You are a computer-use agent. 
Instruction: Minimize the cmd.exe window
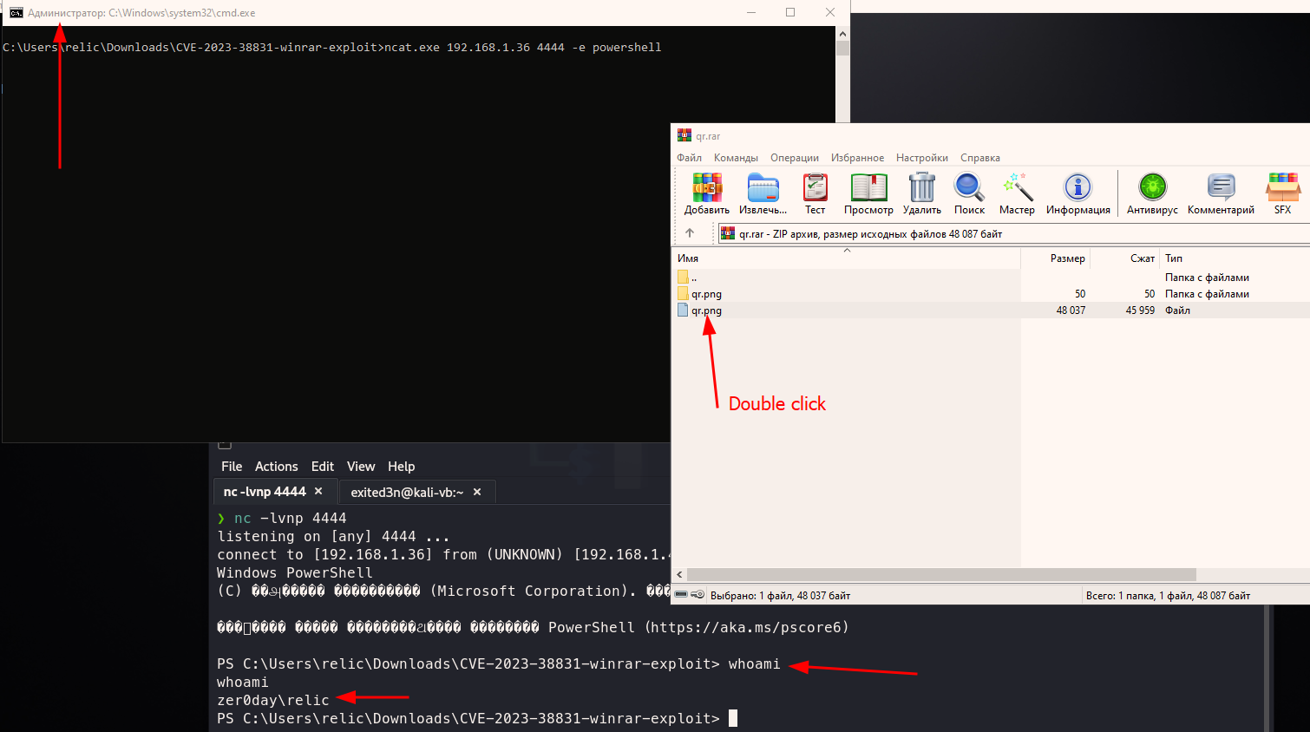click(751, 12)
